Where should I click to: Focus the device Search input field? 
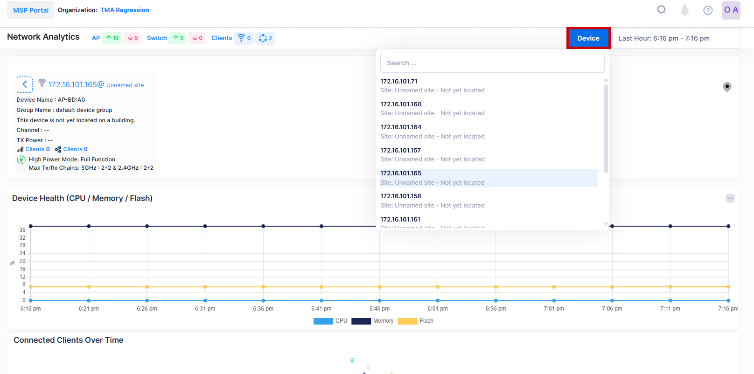492,63
